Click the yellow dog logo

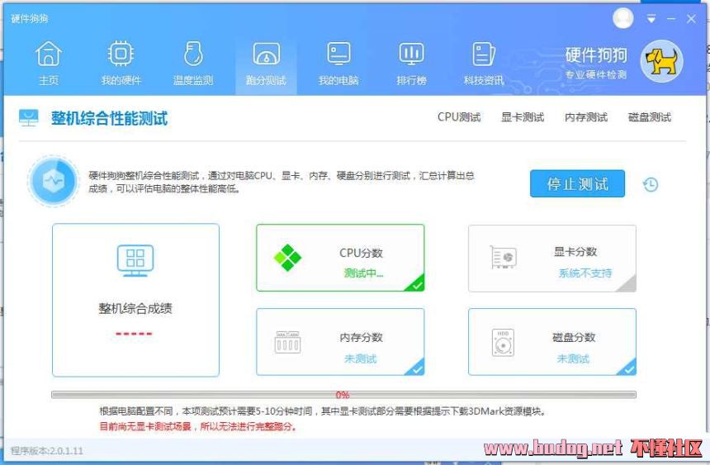pos(661,61)
